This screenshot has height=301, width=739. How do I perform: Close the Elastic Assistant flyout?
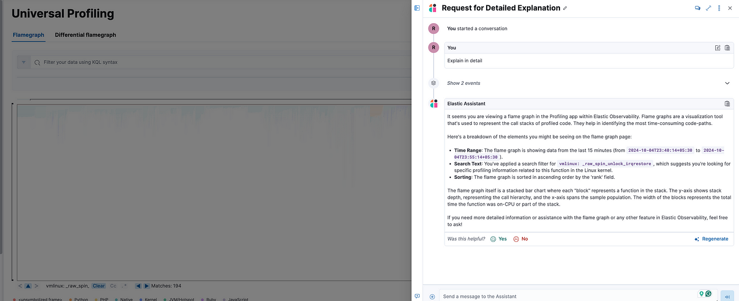click(730, 8)
